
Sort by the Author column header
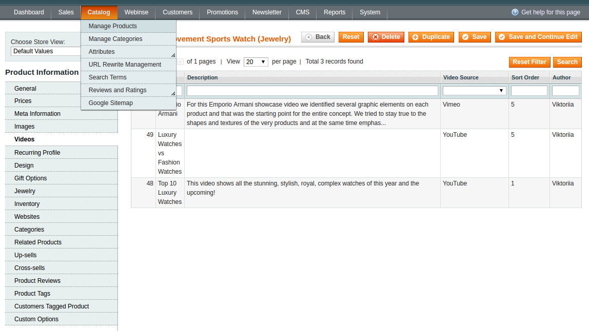tap(562, 77)
